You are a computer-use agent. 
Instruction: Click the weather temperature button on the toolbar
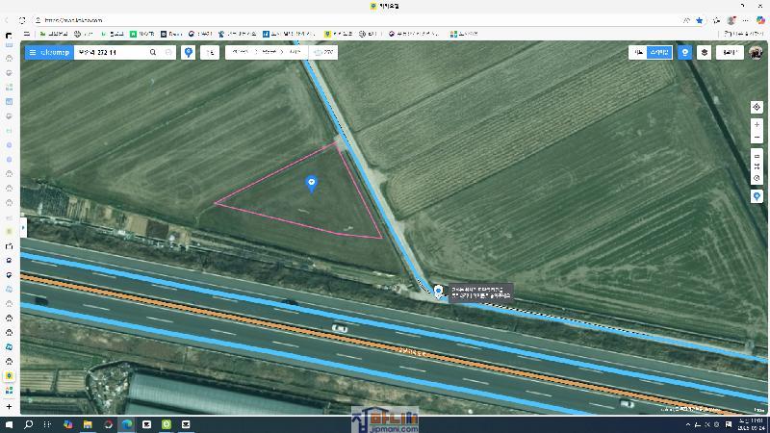325,53
